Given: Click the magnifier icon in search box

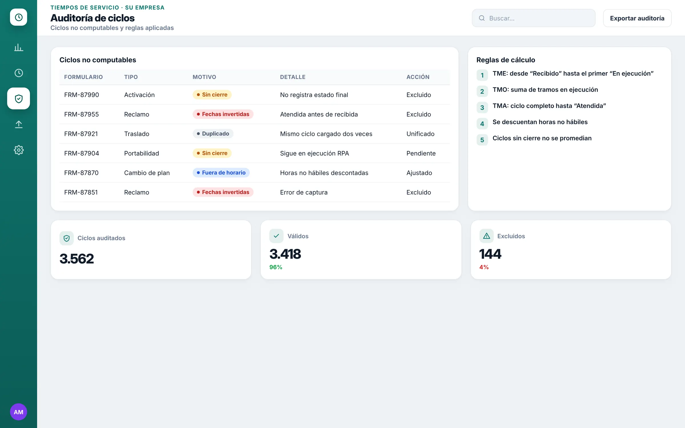Looking at the screenshot, I should pos(482,18).
